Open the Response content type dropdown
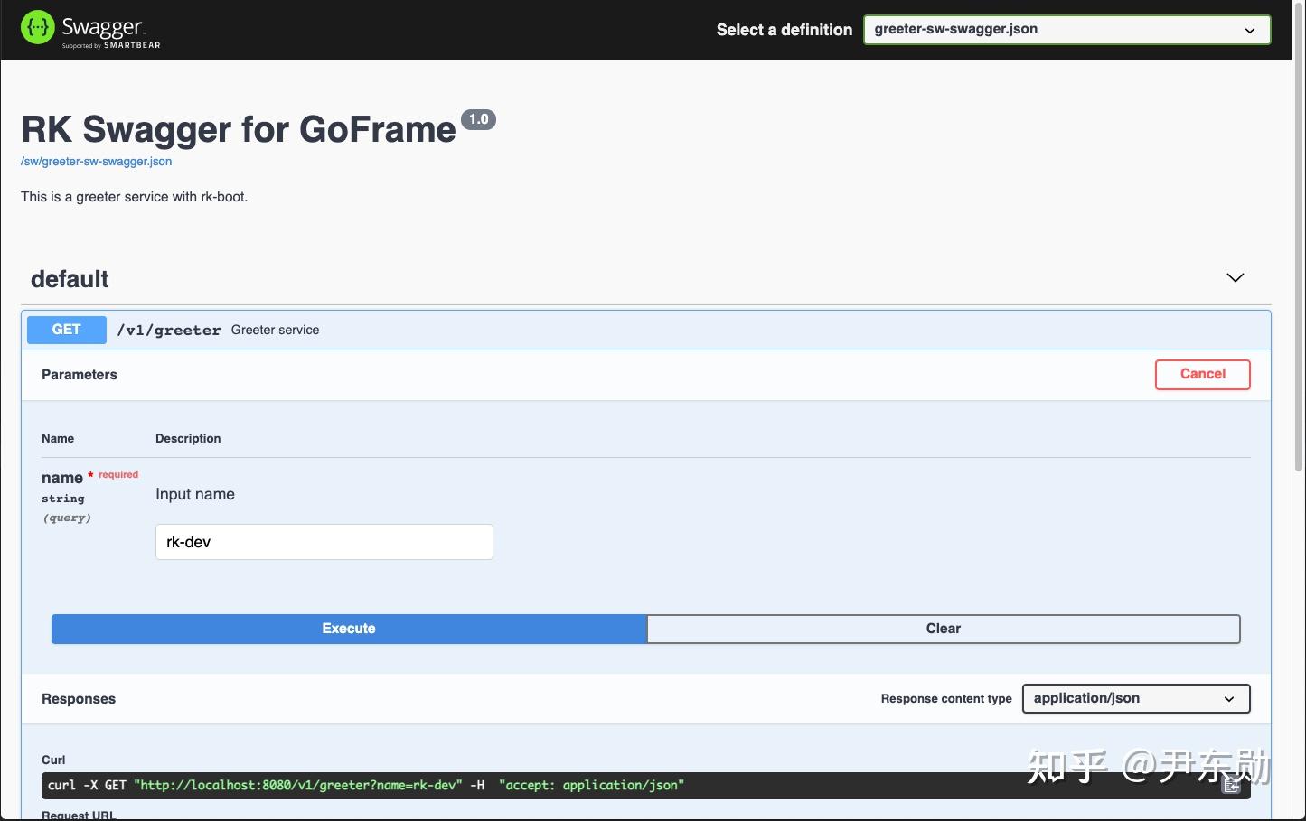The image size is (1306, 821). tap(1135, 698)
